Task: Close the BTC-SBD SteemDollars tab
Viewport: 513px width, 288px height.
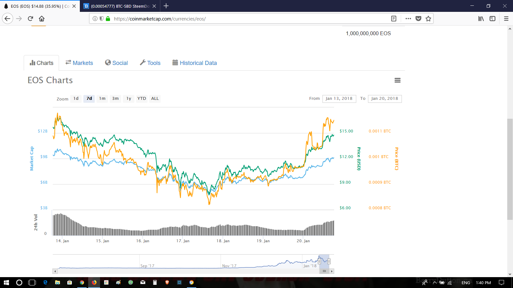Action: click(154, 6)
